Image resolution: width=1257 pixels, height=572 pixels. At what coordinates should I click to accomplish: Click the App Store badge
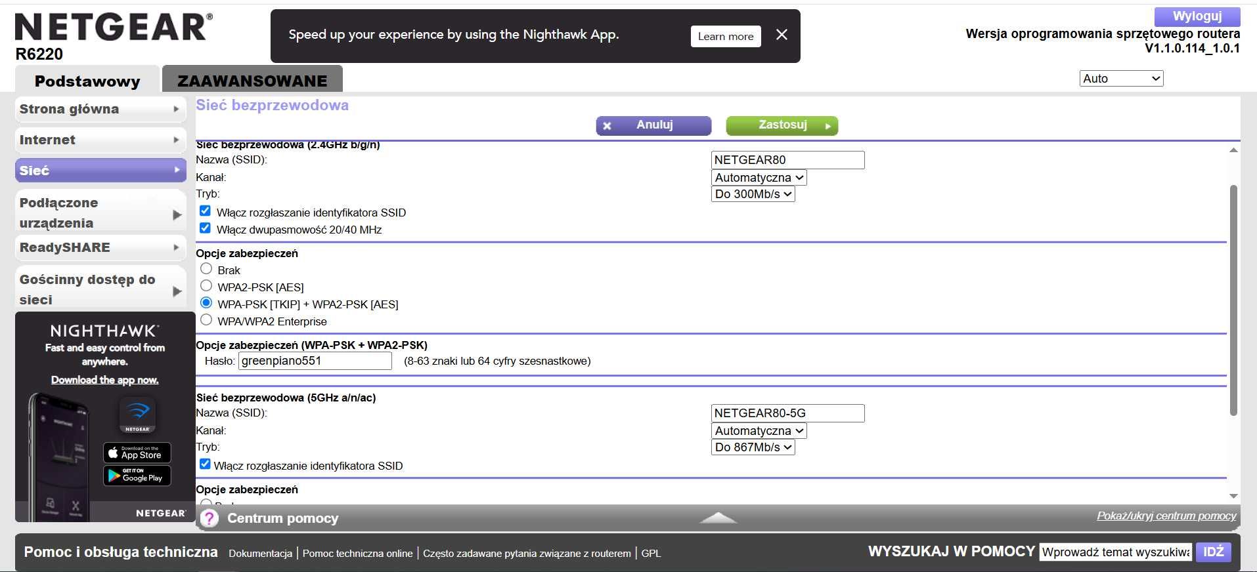coord(137,453)
